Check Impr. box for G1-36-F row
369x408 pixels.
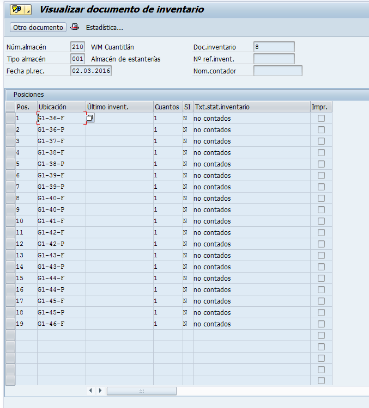pyautogui.click(x=321, y=118)
